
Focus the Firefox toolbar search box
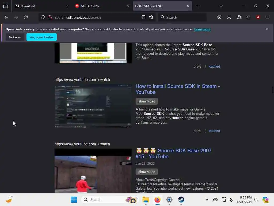point(182,17)
